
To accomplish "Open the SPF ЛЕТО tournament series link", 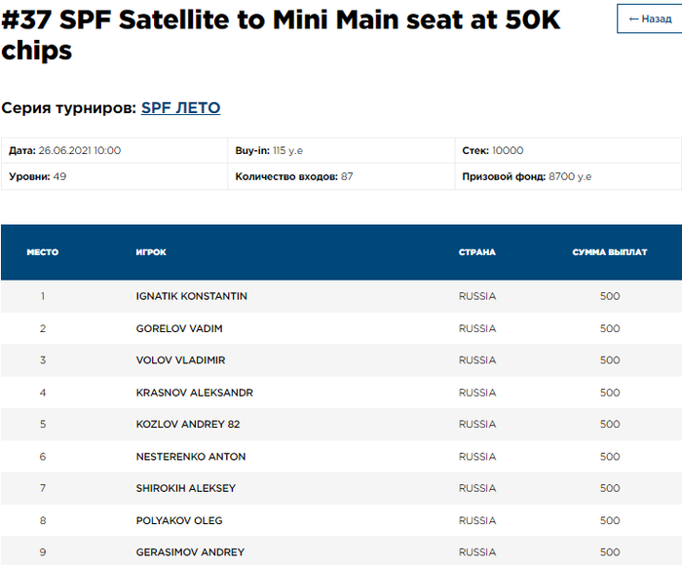I will point(180,108).
